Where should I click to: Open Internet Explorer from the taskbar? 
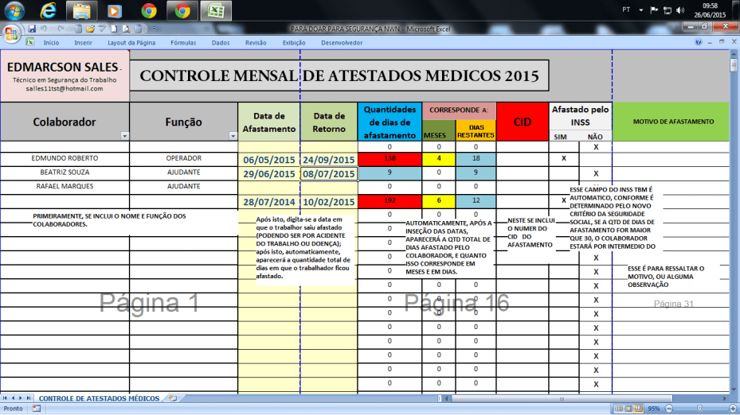pos(48,10)
